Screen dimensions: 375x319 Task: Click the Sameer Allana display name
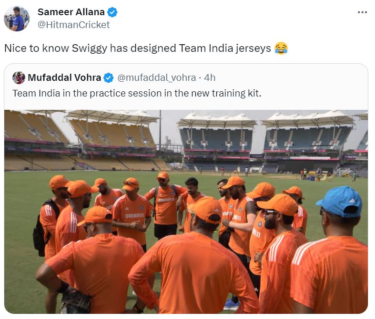pyautogui.click(x=71, y=12)
